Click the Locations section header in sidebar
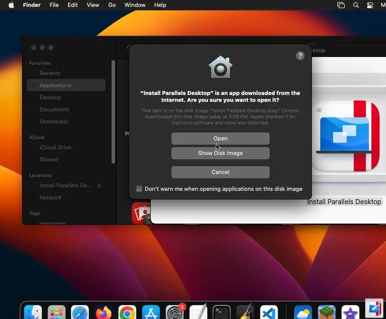The width and height of the screenshot is (386, 319). click(x=40, y=175)
